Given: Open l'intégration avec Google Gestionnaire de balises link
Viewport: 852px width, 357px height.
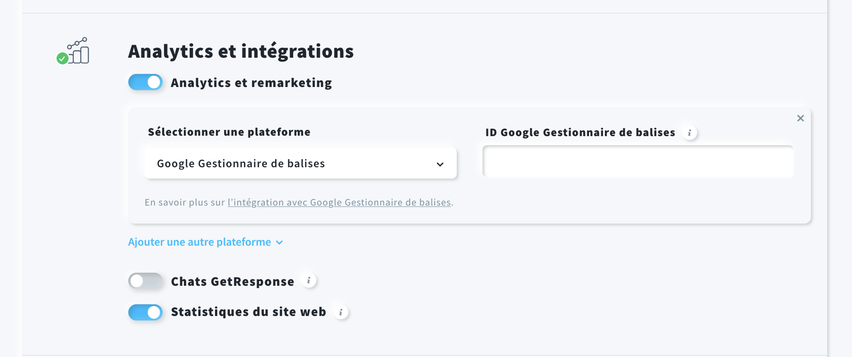Looking at the screenshot, I should click(x=339, y=202).
